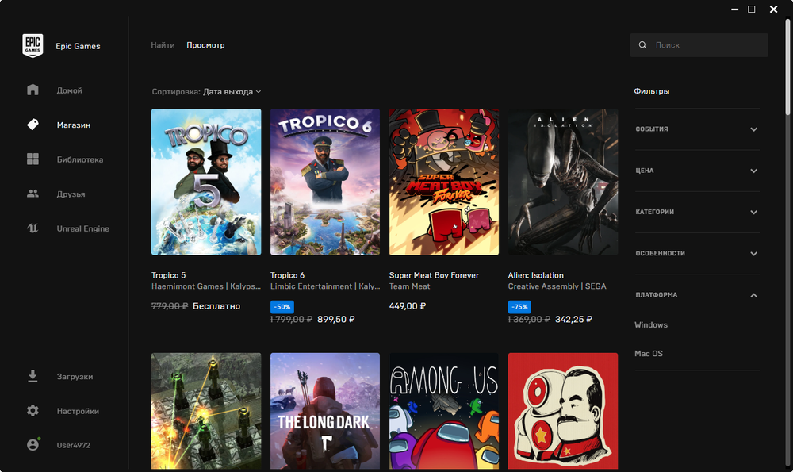
Task: Open the Сортировка Дата выхода dropdown
Action: pos(206,91)
